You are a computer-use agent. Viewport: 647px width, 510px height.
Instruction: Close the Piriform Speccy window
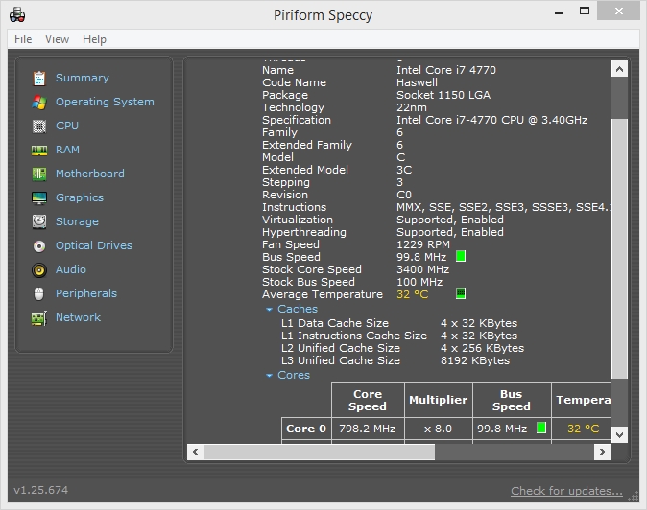[618, 12]
